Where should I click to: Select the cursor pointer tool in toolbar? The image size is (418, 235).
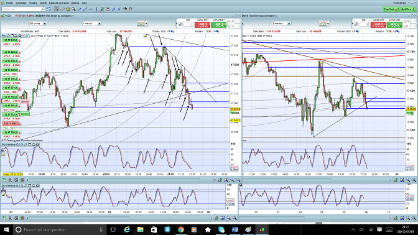[x=57, y=9]
